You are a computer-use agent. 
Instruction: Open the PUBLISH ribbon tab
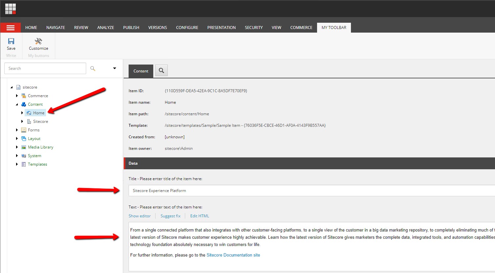[x=131, y=28]
